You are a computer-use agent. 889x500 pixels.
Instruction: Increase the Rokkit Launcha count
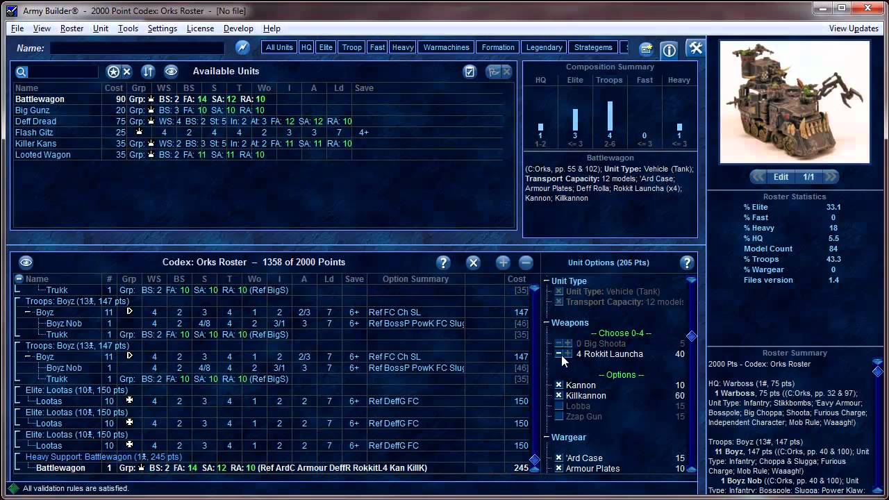568,354
